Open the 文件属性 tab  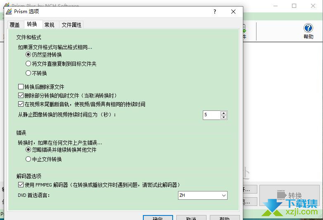pyautogui.click(x=71, y=25)
